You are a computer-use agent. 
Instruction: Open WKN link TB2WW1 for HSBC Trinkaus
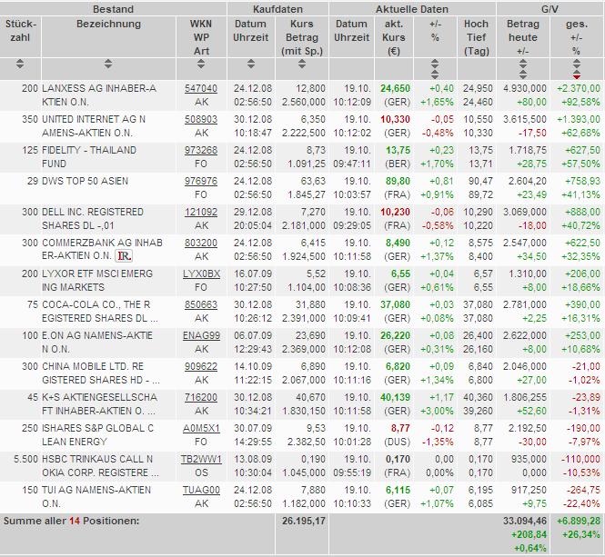pos(201,459)
